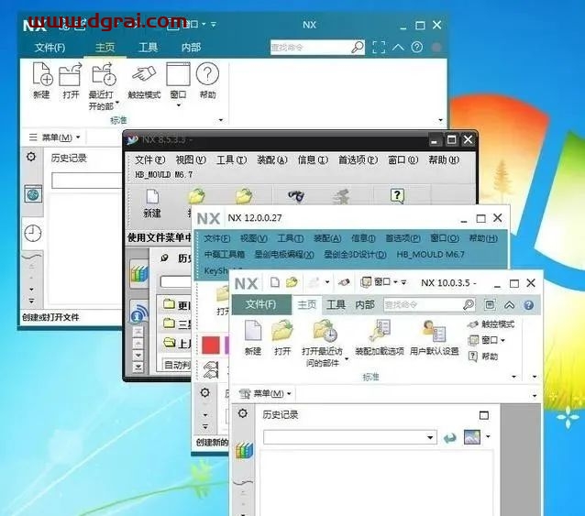Click 帮助 item in NX 10.0.3.5 ribbon
The height and width of the screenshot is (516, 585).
[x=483, y=356]
